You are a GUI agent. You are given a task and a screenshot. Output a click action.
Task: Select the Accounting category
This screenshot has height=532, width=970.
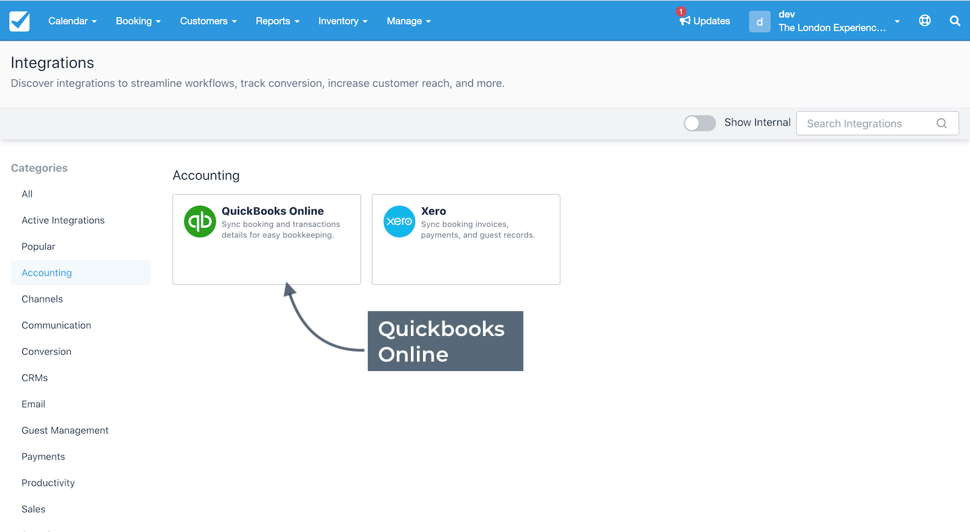[81, 273]
